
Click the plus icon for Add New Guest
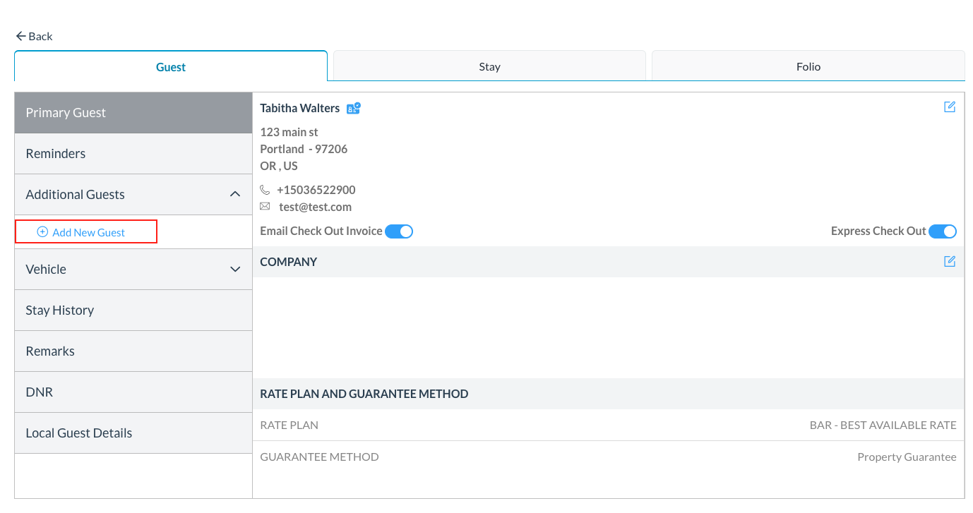pyautogui.click(x=42, y=232)
